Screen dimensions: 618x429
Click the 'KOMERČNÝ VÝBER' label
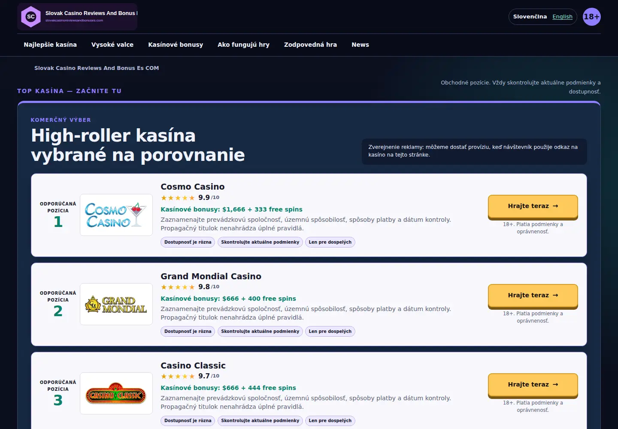(61, 120)
